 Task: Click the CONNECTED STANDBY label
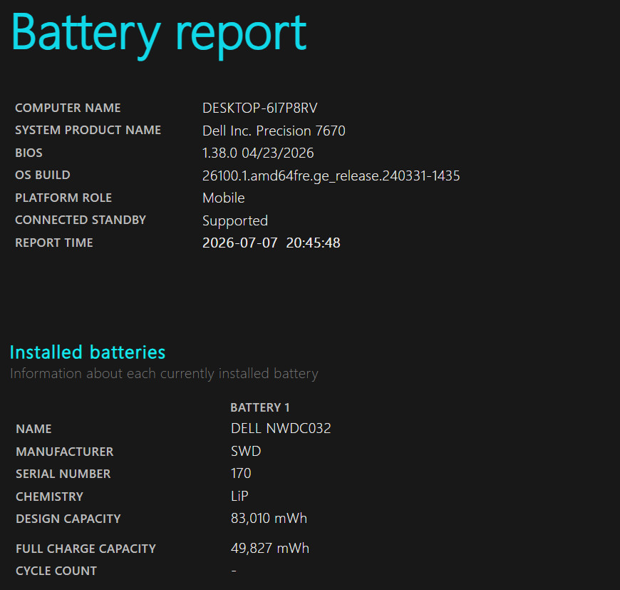tap(81, 220)
